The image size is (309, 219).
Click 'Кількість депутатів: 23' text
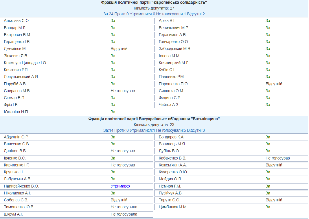[154, 125]
